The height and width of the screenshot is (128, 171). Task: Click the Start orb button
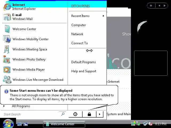(8, 124)
